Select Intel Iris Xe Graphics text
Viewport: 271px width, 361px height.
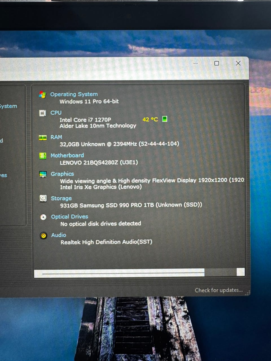pos(101,187)
